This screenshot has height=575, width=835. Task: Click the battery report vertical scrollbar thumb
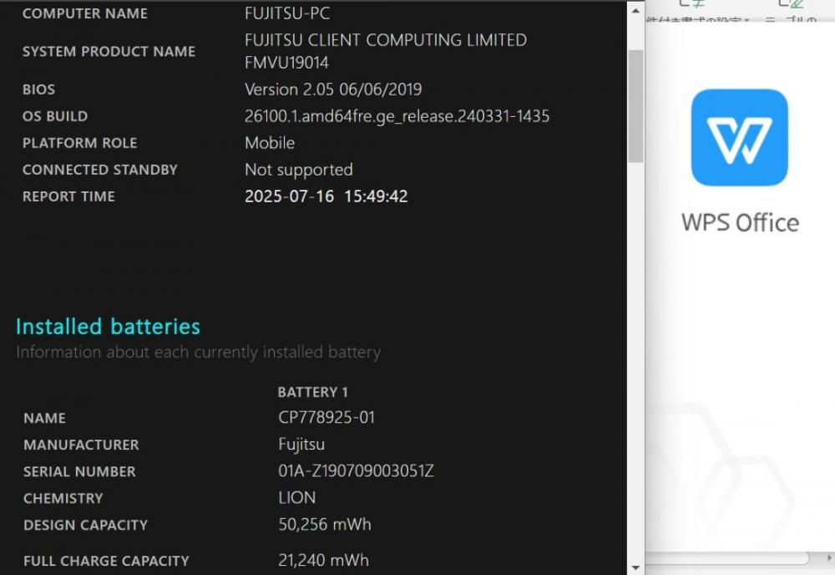[x=635, y=106]
